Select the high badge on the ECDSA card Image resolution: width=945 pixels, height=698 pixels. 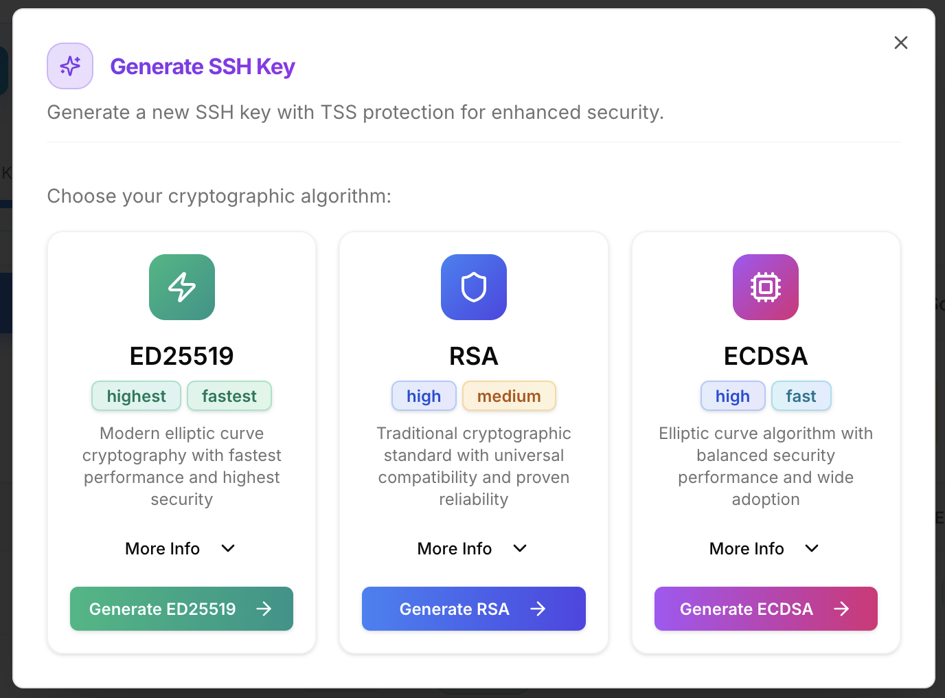[732, 396]
